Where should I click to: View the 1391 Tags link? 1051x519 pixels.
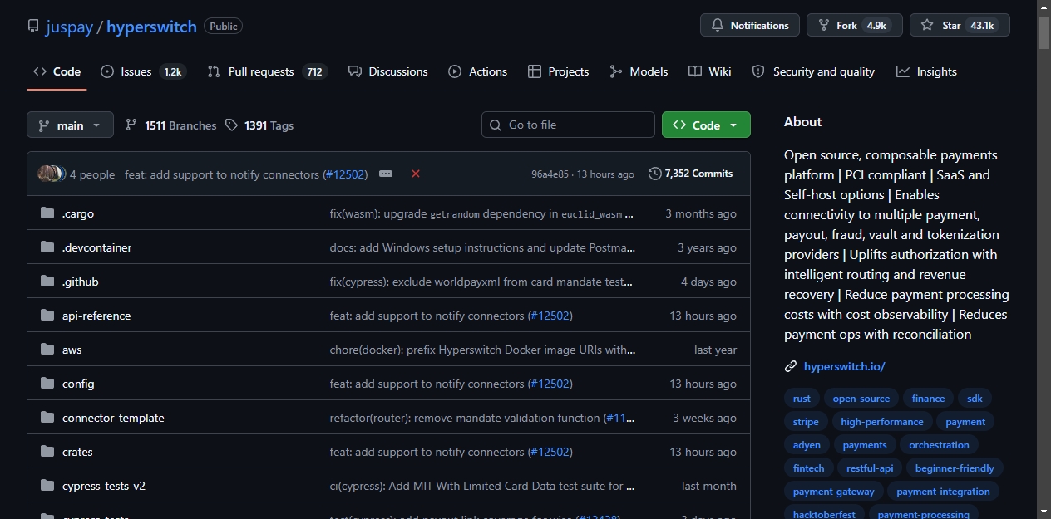tap(259, 125)
